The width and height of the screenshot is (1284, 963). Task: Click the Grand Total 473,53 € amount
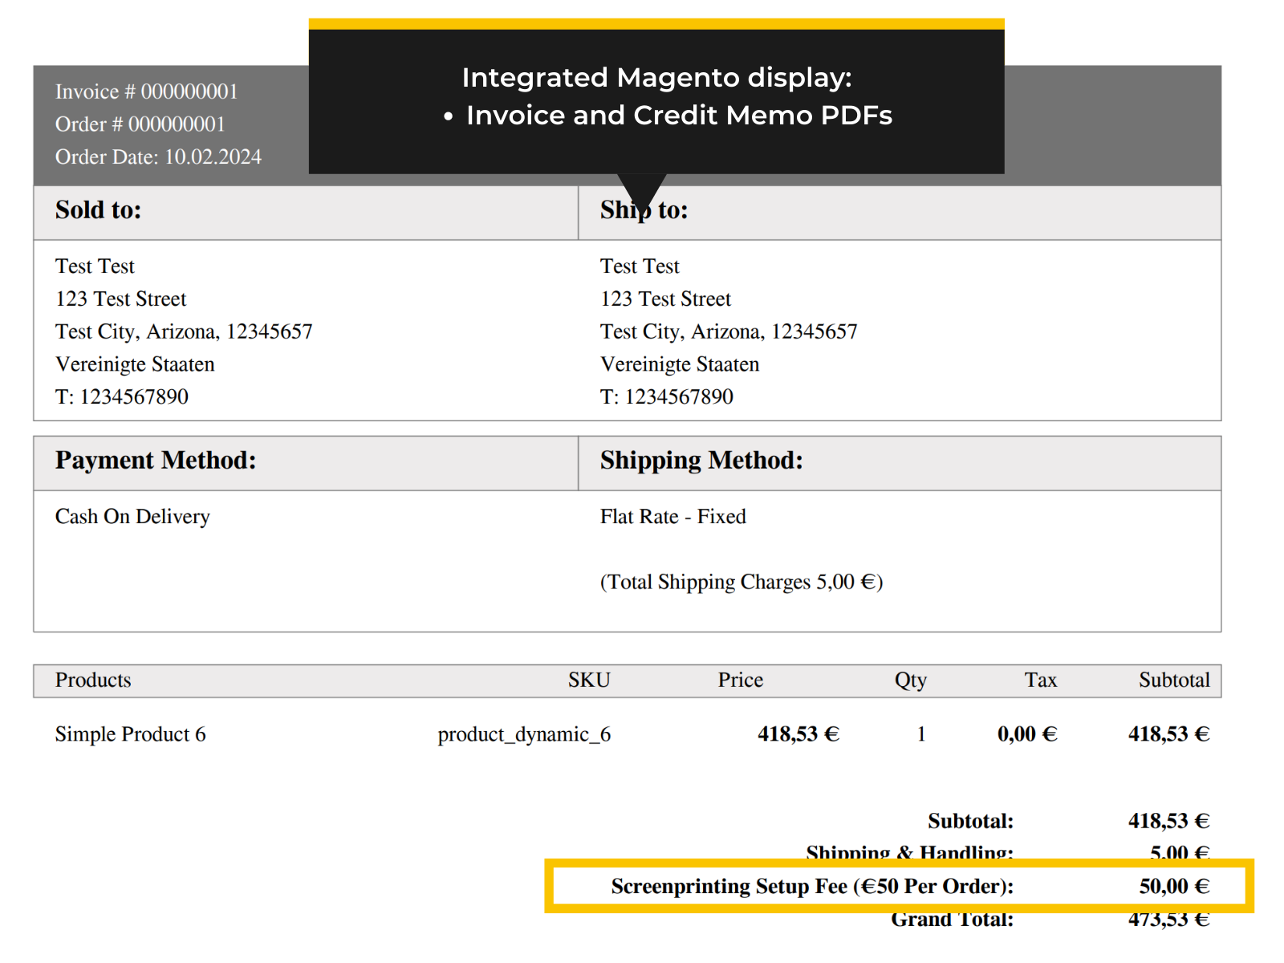click(1168, 919)
